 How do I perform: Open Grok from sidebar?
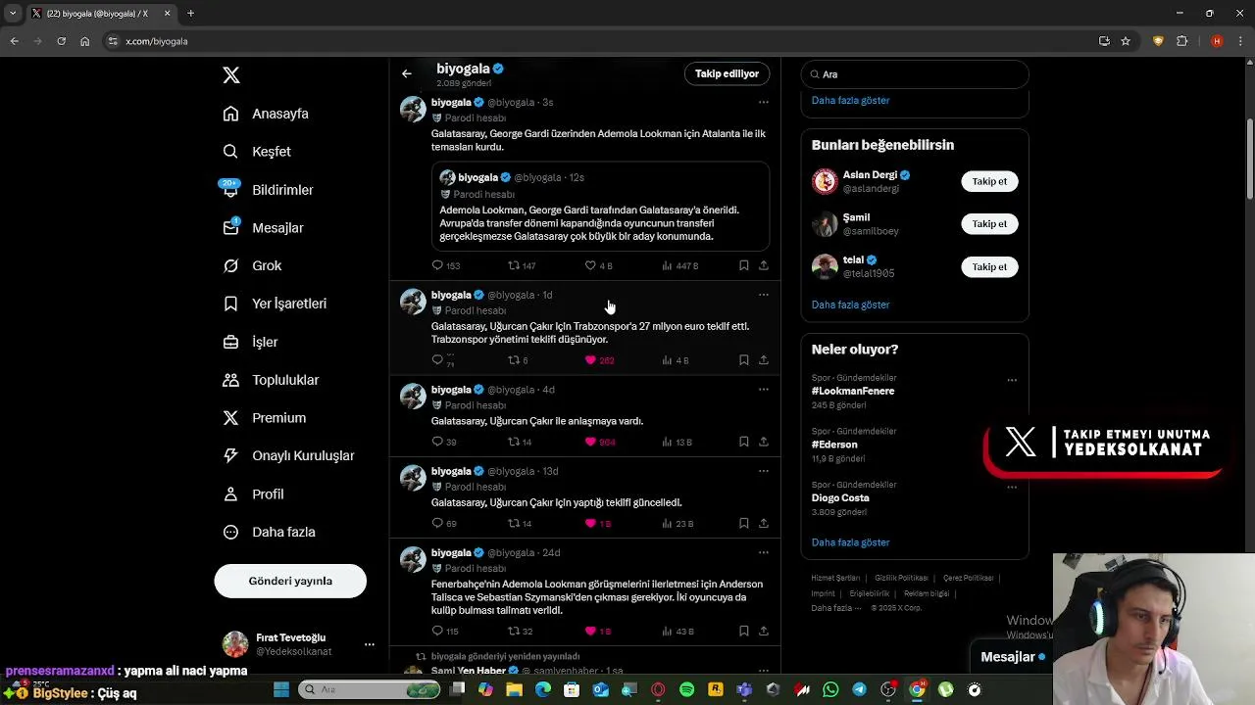coord(252,266)
